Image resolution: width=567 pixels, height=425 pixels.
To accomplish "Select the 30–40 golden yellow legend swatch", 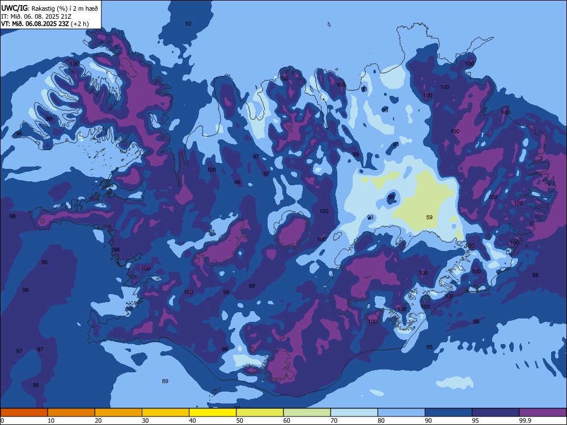I will click(166, 413).
